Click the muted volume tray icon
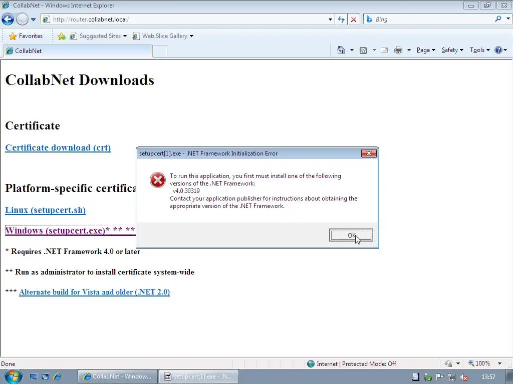The width and height of the screenshot is (513, 384). tap(463, 377)
